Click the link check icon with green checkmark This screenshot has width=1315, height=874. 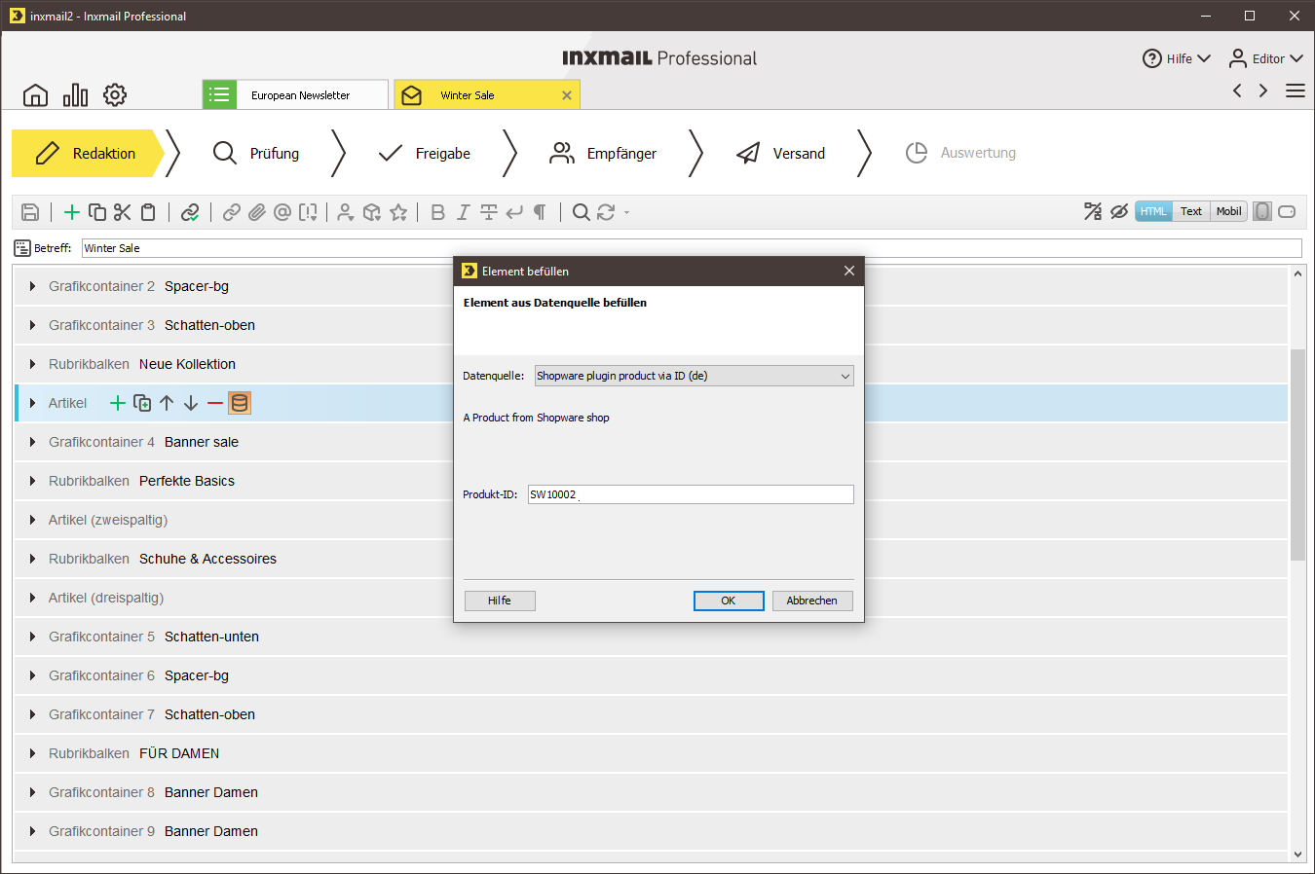point(190,212)
